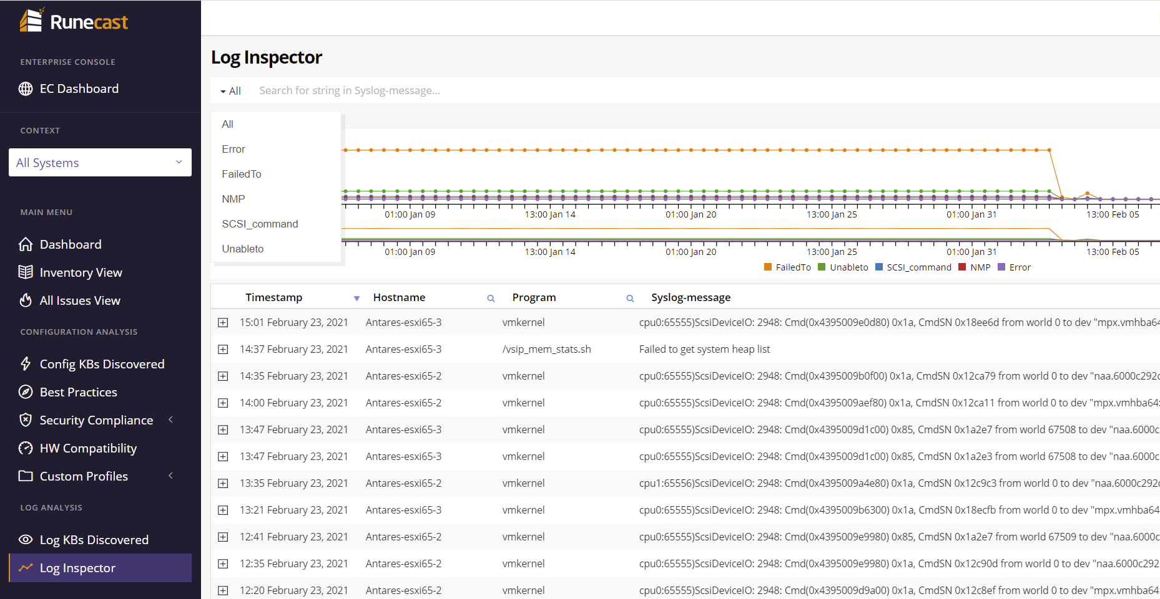Click the Security Compliance shield icon
Viewport: 1160px width, 599px height.
[26, 420]
